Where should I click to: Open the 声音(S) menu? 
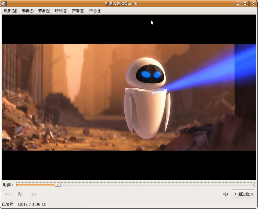[x=78, y=11]
